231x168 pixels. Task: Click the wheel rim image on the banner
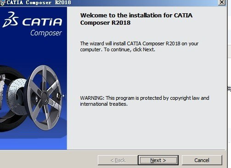[45, 98]
